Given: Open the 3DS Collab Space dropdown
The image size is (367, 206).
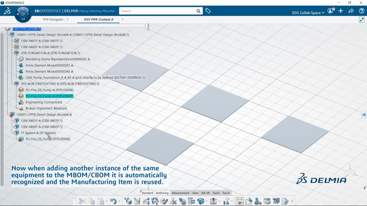Looking at the screenshot, I should coord(308,13).
